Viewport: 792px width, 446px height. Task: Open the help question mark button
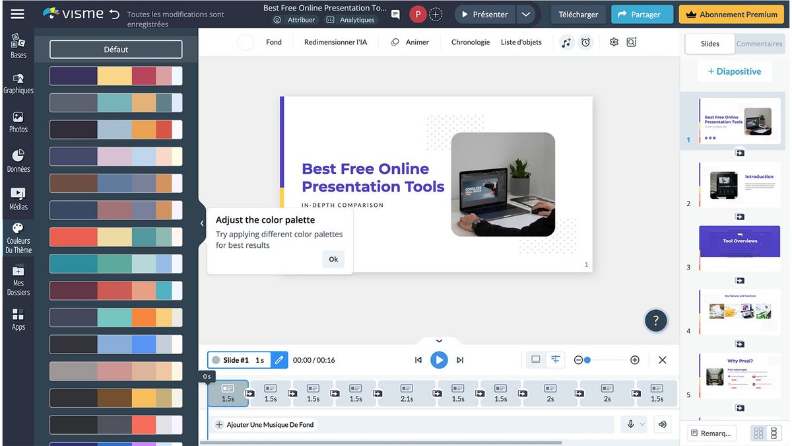(655, 321)
